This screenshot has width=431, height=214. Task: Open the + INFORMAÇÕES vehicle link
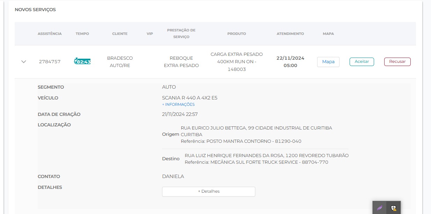(x=178, y=104)
